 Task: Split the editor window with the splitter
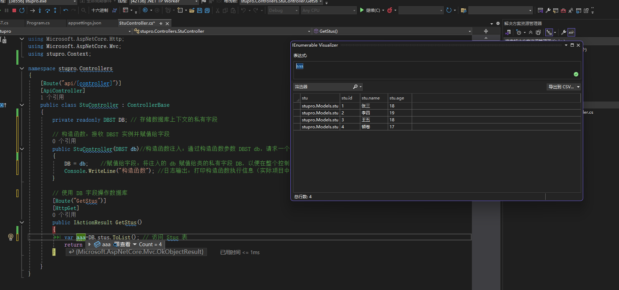(486, 31)
